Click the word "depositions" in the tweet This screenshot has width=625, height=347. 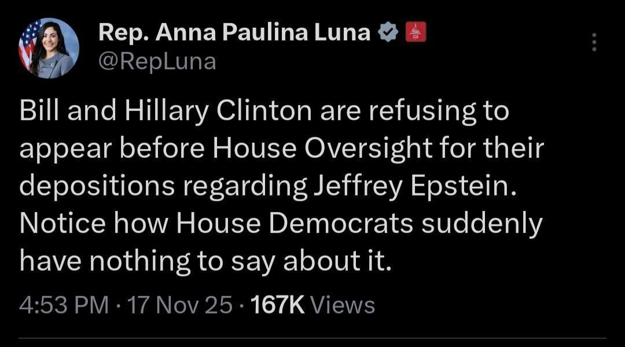(x=95, y=186)
